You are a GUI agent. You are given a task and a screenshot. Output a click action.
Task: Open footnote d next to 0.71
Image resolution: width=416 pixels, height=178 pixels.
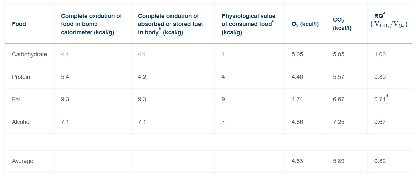point(387,96)
